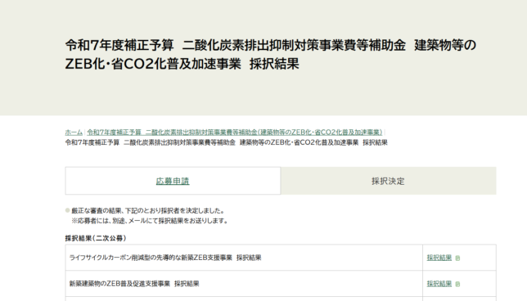
Task: Click the ※応募者には mail notice text
Action: (x=150, y=221)
